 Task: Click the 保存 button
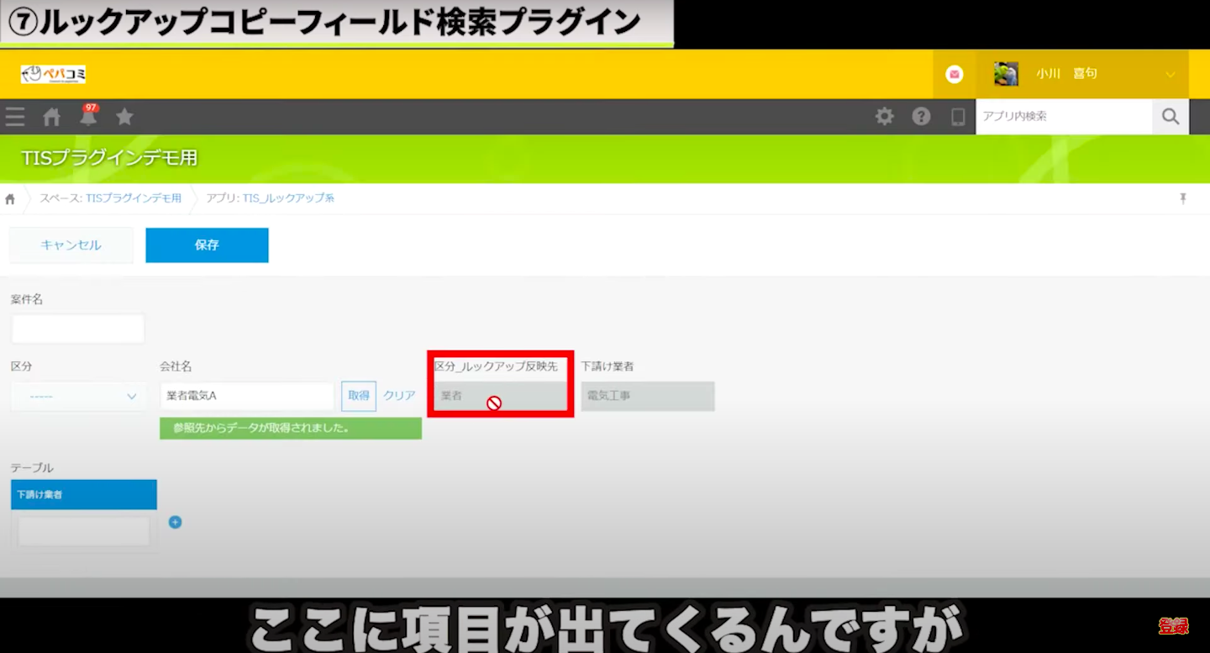pyautogui.click(x=207, y=245)
